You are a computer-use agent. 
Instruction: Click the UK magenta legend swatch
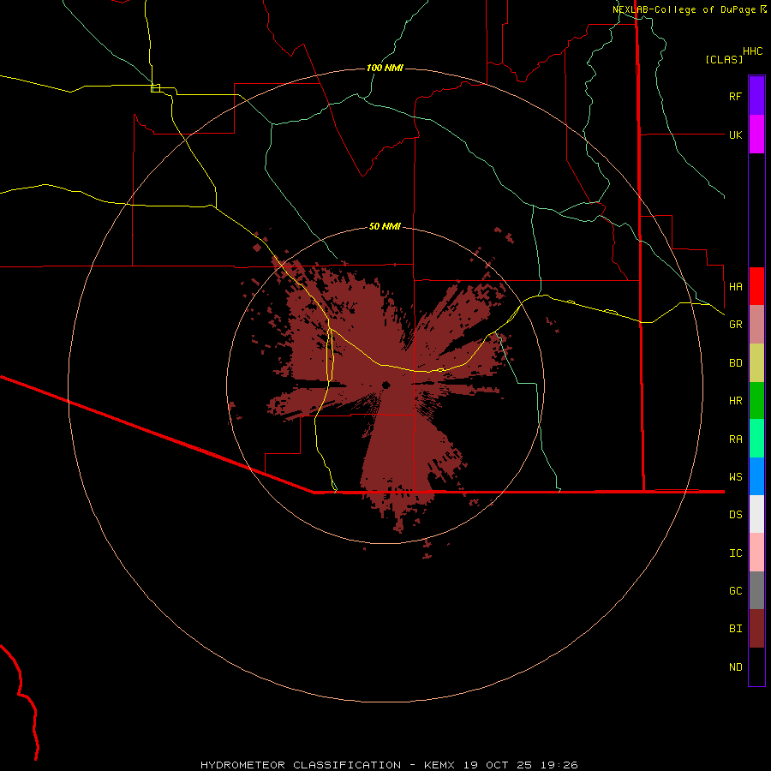coord(756,134)
